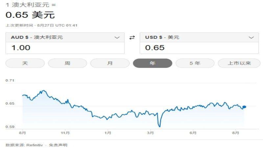Click the swap currencies arrows icon
Image resolution: width=263 pixels, height=148 pixels.
(132, 37)
